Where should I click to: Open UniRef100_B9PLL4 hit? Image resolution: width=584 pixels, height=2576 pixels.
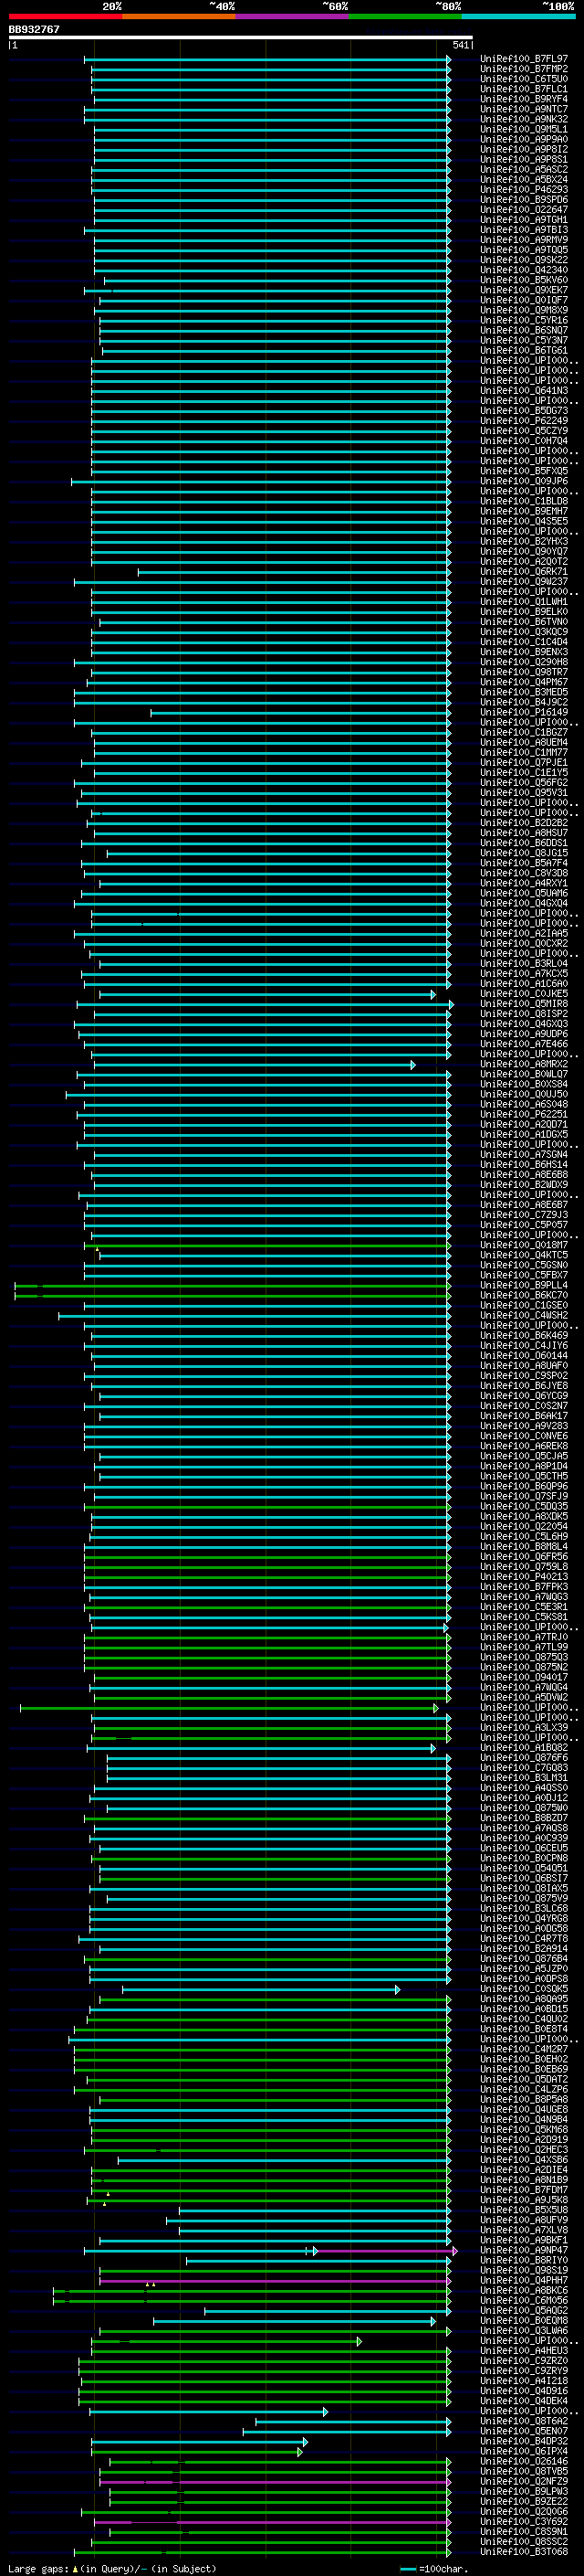pos(523,1284)
